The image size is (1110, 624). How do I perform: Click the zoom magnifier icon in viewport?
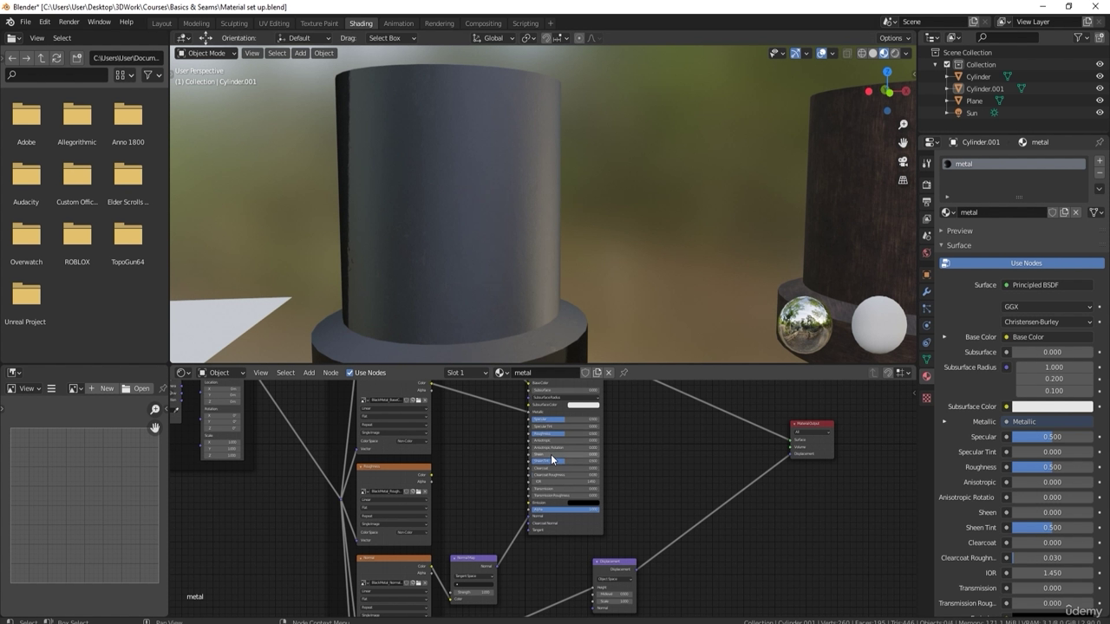pyautogui.click(x=903, y=125)
